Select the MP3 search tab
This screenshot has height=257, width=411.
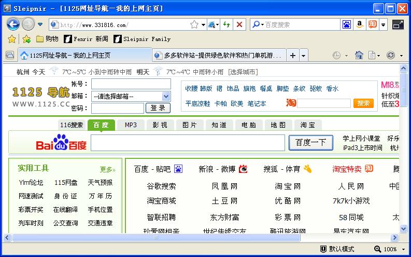[x=131, y=125]
